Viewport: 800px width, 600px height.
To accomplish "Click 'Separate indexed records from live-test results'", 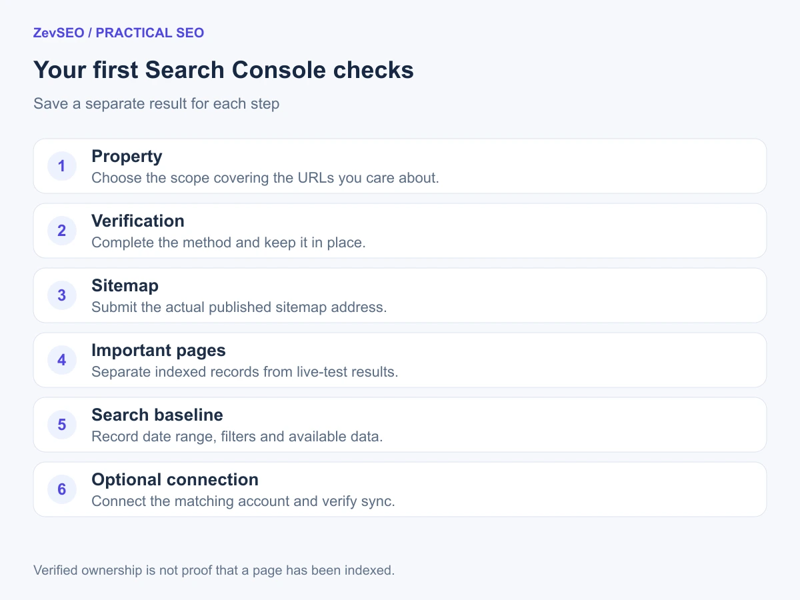I will tap(245, 372).
